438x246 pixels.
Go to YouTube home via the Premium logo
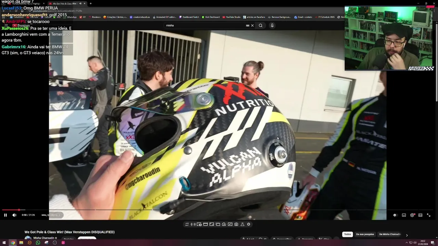21,26
